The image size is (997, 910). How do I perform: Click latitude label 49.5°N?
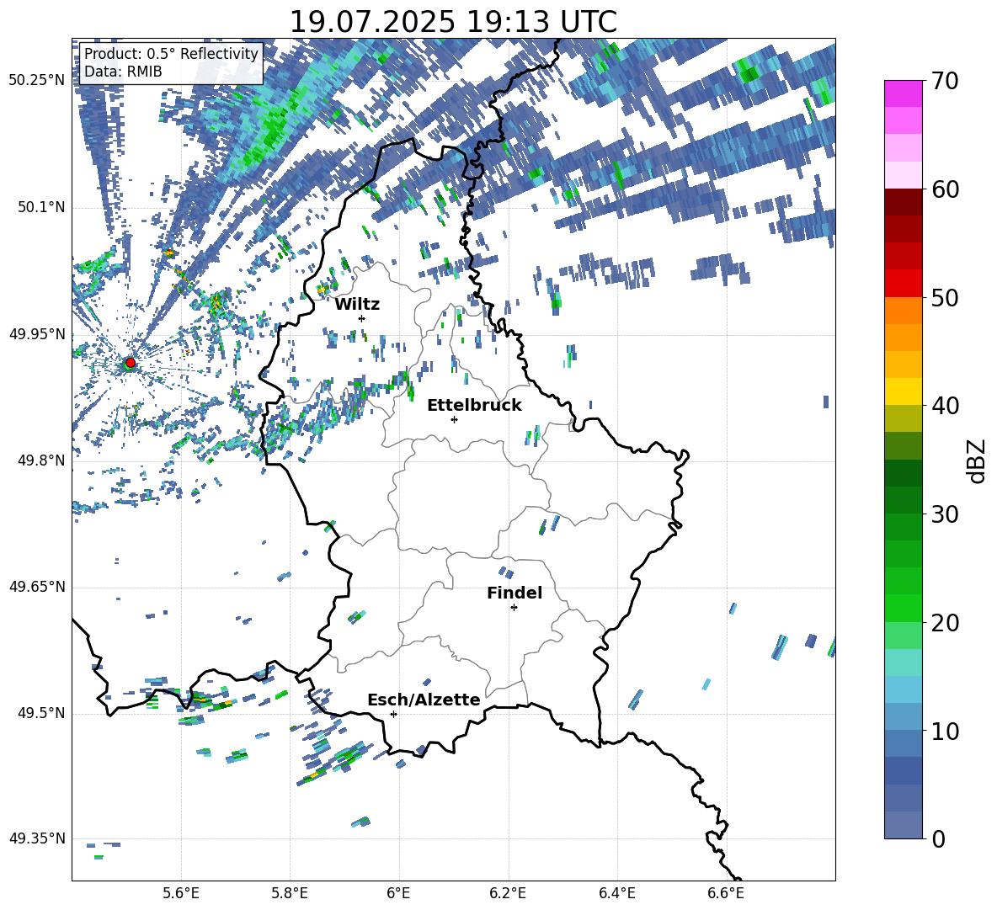pyautogui.click(x=41, y=713)
